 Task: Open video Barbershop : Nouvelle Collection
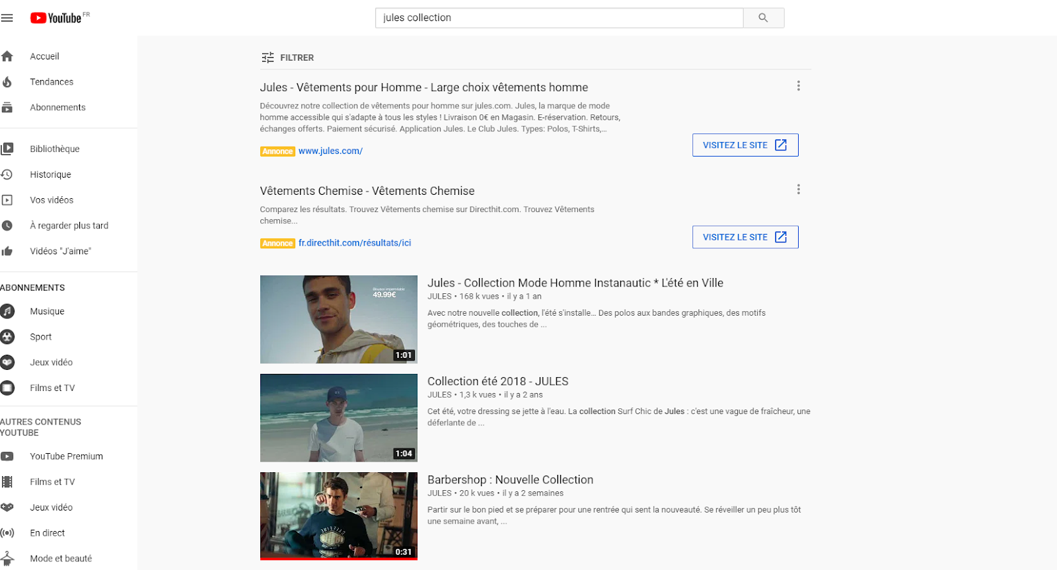510,480
